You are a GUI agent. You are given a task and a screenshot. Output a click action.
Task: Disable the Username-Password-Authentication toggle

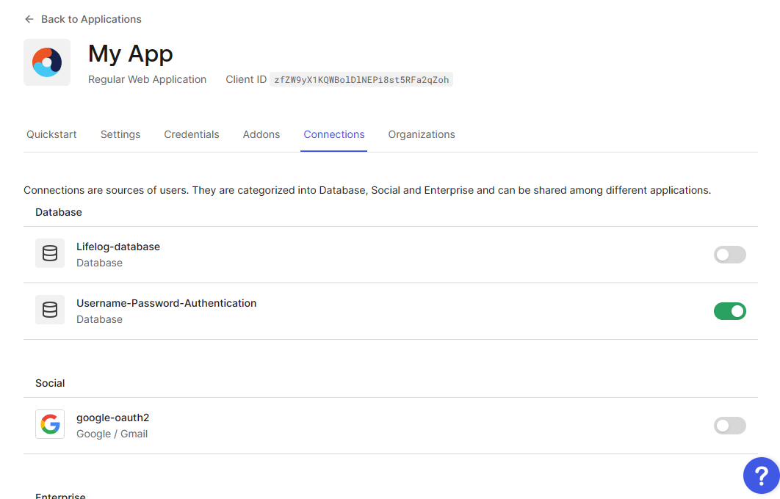729,311
